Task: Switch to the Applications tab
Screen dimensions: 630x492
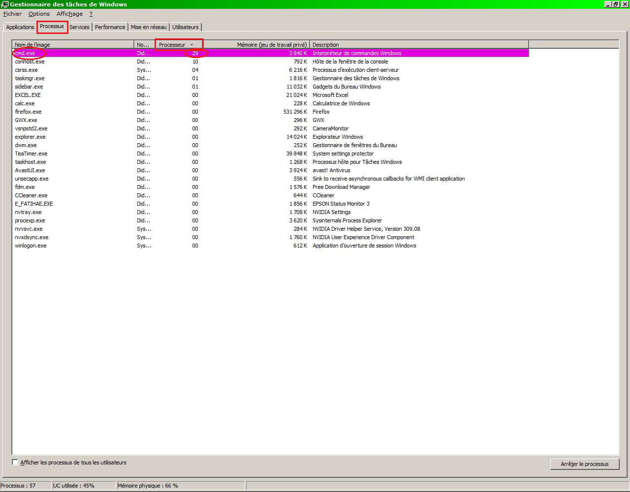Action: pos(20,27)
